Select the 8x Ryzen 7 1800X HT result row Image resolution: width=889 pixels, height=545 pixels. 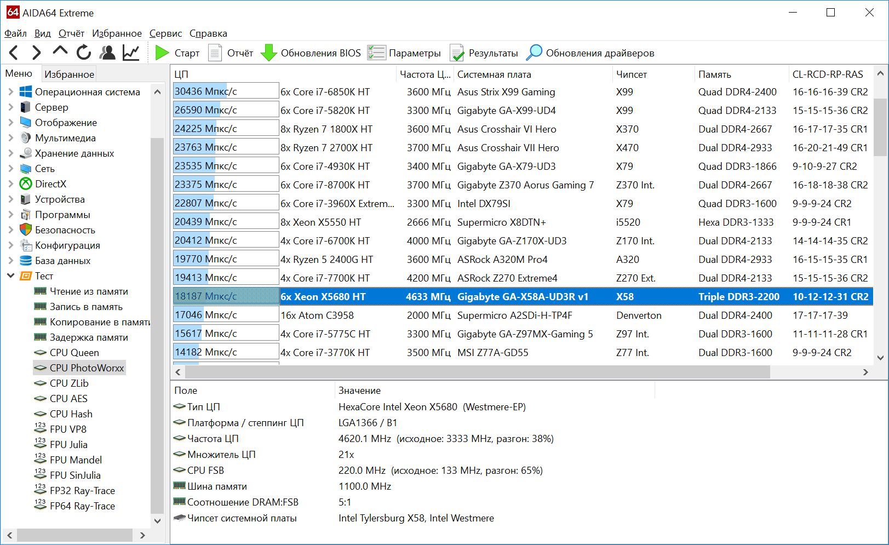[523, 129]
